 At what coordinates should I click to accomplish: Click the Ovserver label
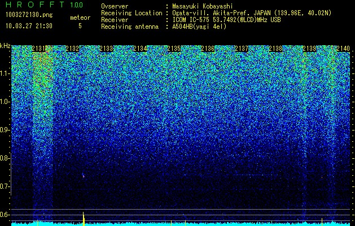click(x=115, y=6)
